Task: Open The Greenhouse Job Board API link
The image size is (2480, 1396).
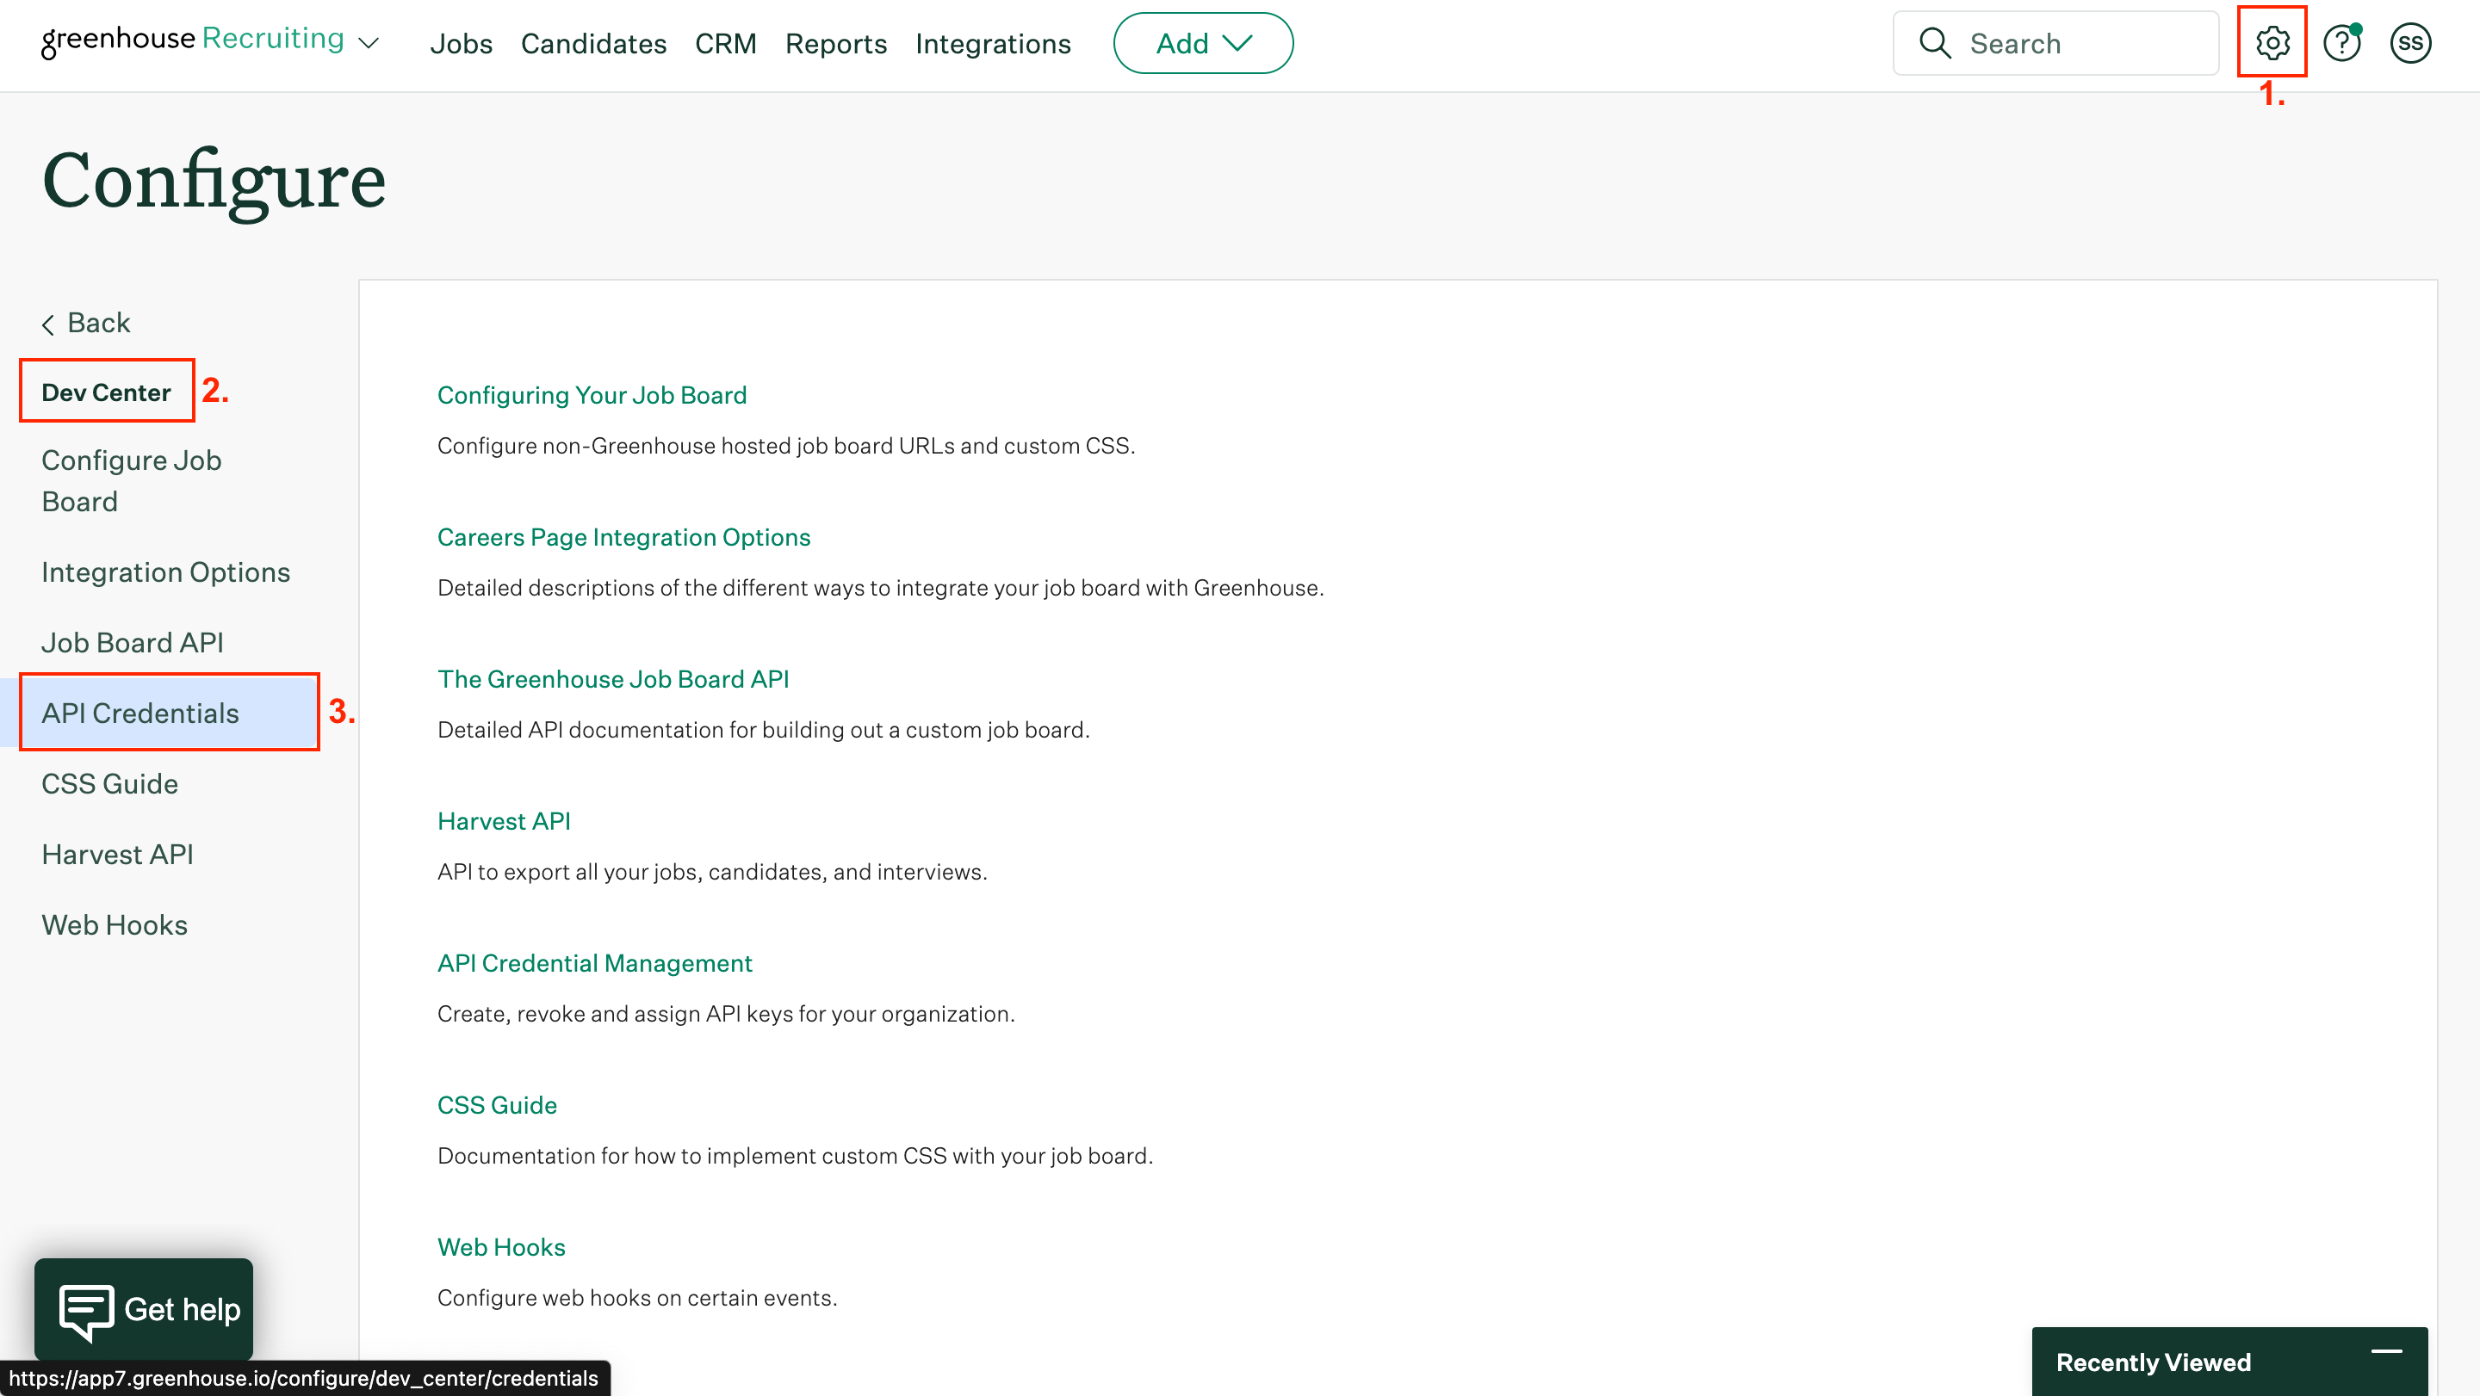Action: pyautogui.click(x=612, y=679)
